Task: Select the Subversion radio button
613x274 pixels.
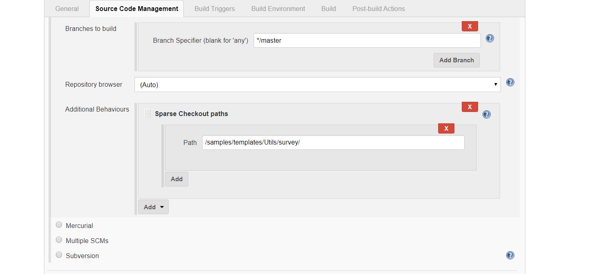Action: click(x=59, y=255)
